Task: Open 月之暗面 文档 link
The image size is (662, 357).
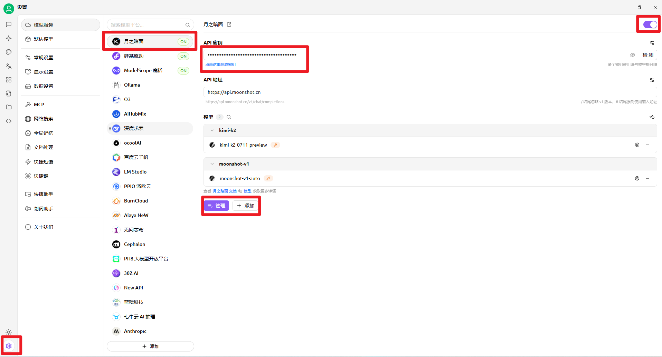Action: [x=225, y=191]
